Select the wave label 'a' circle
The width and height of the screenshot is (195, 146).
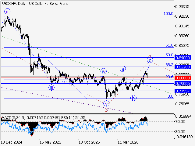click(x=123, y=69)
